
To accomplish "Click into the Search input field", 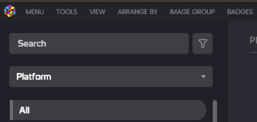I will coord(99,44).
